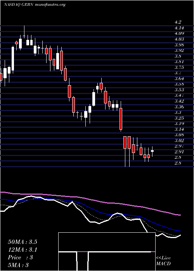Select the 3.3 price axis value
Viewport: 194px width, 271px height.
click(x=178, y=113)
